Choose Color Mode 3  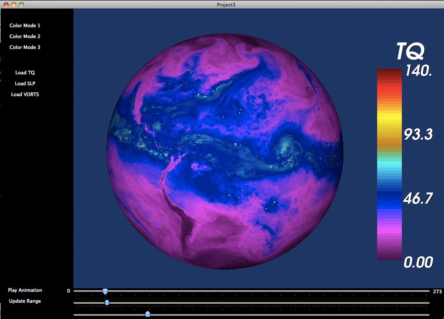(25, 47)
